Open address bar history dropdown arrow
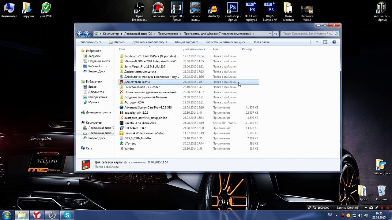The height and width of the screenshot is (220, 392). [270, 34]
